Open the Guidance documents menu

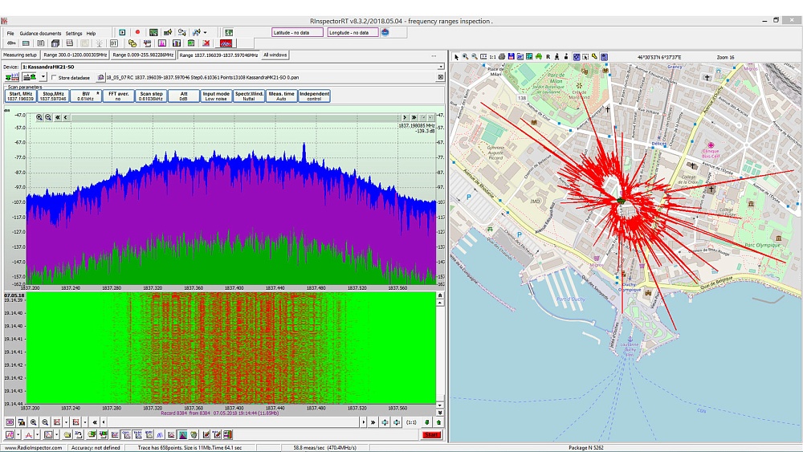[39, 34]
